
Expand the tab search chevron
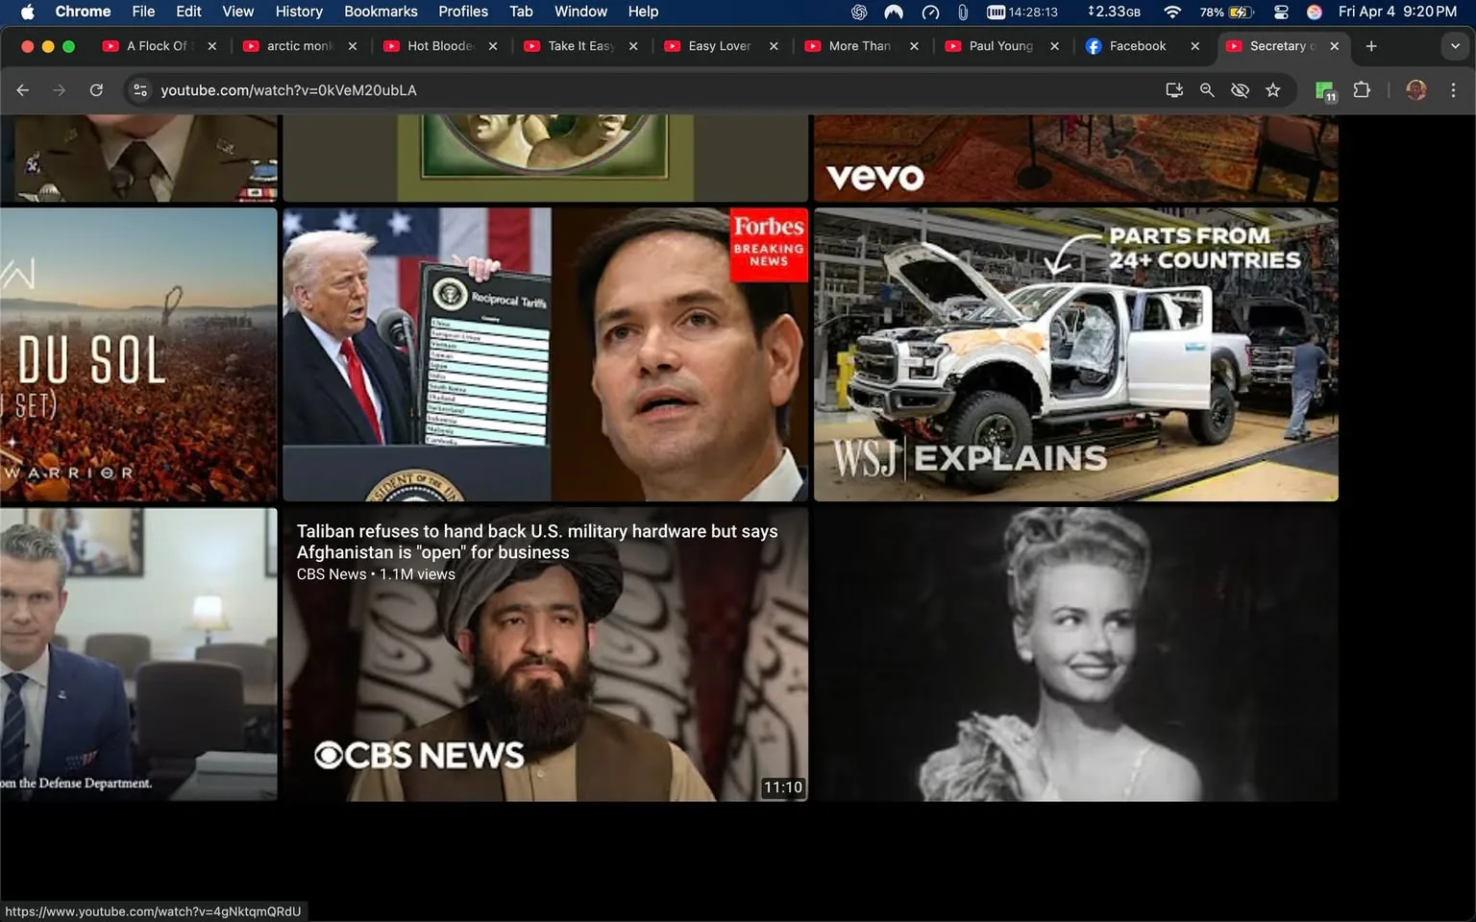click(x=1454, y=45)
